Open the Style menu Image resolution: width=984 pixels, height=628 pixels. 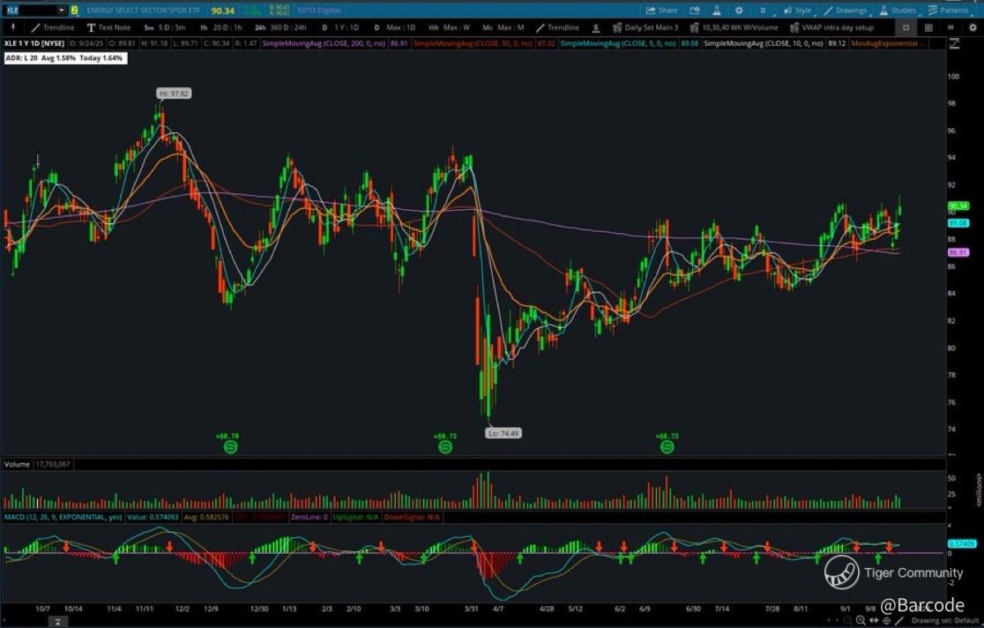click(x=797, y=10)
